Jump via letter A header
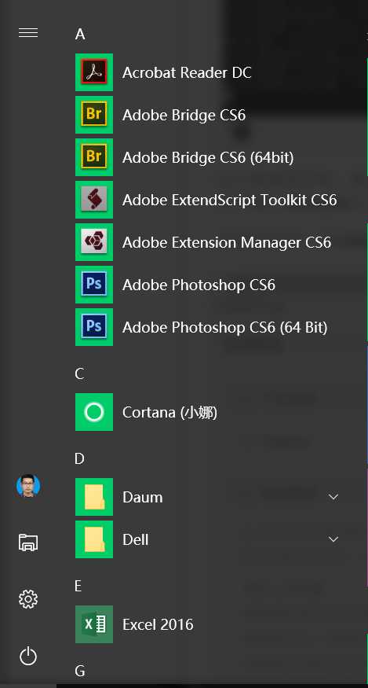 [x=80, y=35]
